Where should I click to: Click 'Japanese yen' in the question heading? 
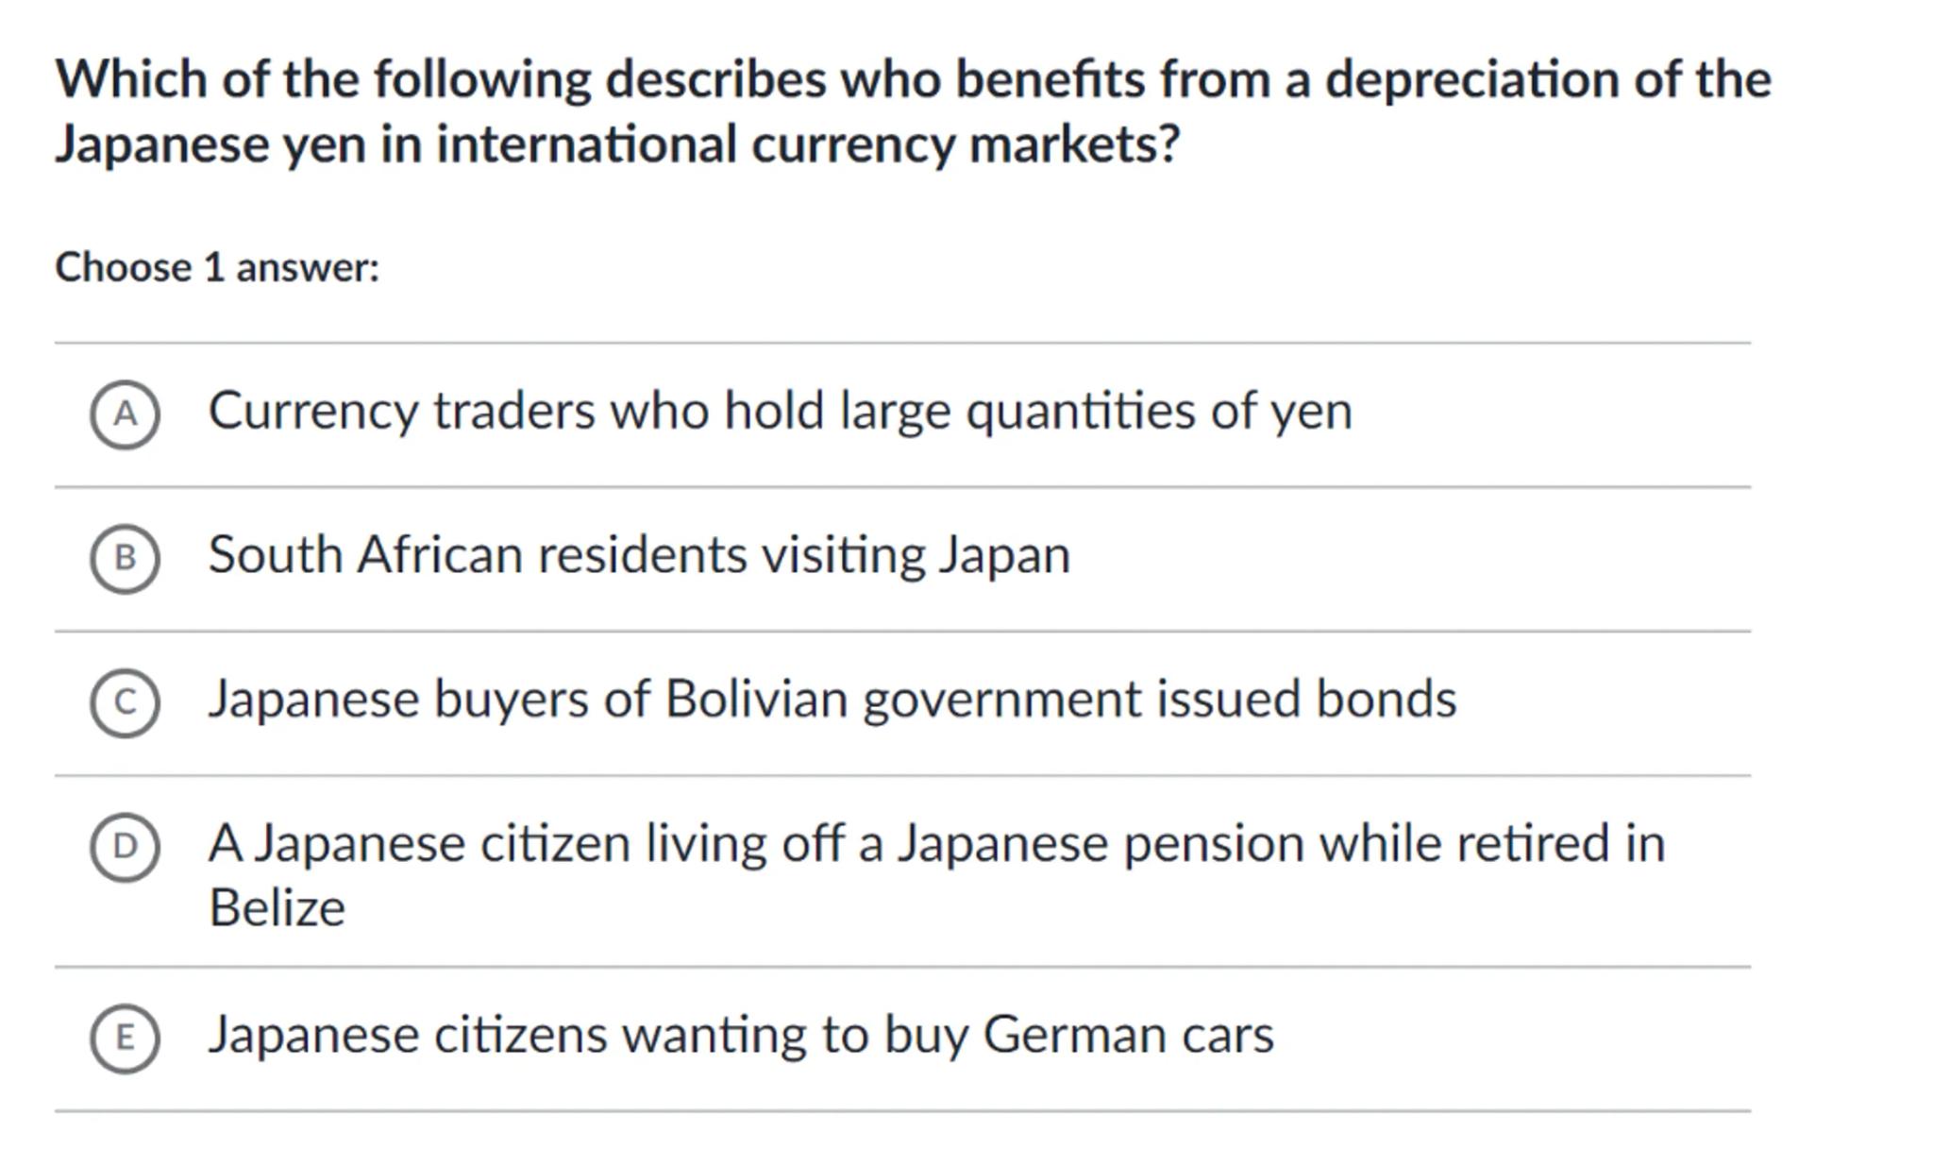coord(210,145)
